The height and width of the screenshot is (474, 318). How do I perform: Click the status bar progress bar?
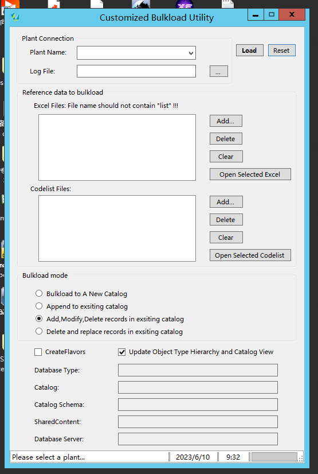click(274, 457)
